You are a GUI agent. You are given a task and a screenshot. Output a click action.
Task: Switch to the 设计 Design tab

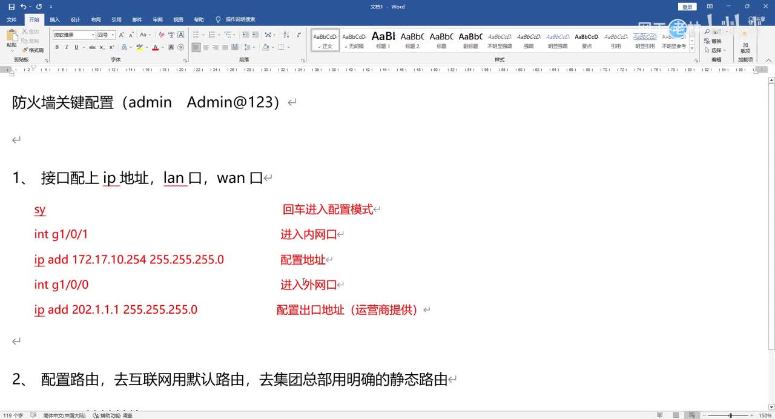click(x=75, y=19)
